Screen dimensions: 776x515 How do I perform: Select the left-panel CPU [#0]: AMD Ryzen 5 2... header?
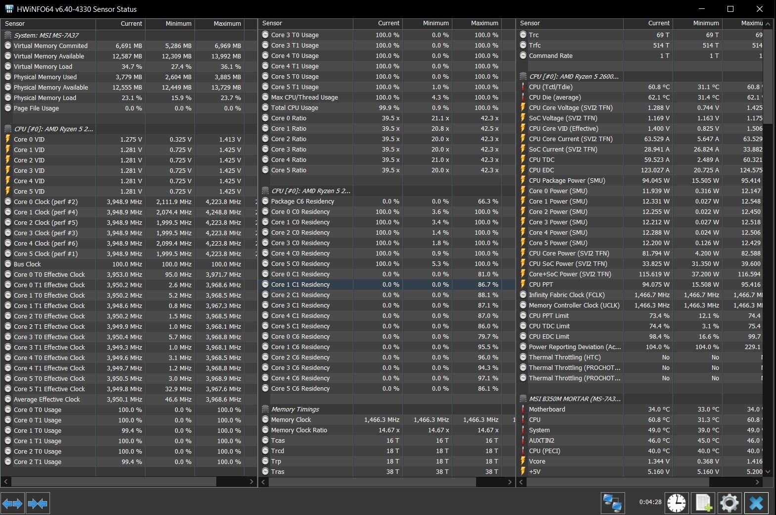point(129,129)
